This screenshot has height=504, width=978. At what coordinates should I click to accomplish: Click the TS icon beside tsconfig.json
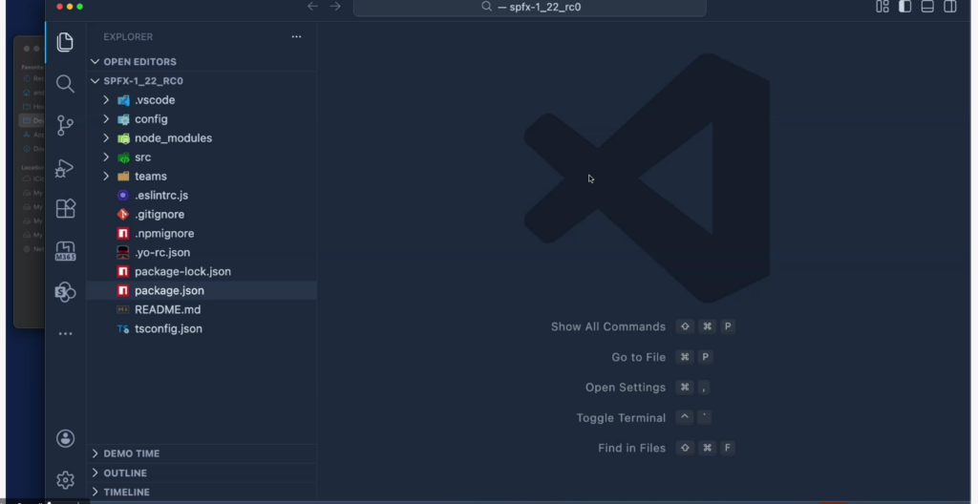(123, 328)
